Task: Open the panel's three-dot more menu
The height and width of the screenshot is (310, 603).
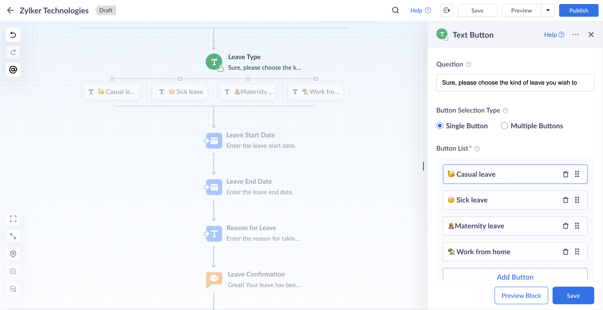Action: pos(575,35)
